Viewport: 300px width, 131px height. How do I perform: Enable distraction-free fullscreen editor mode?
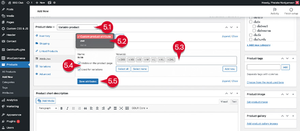121,108
